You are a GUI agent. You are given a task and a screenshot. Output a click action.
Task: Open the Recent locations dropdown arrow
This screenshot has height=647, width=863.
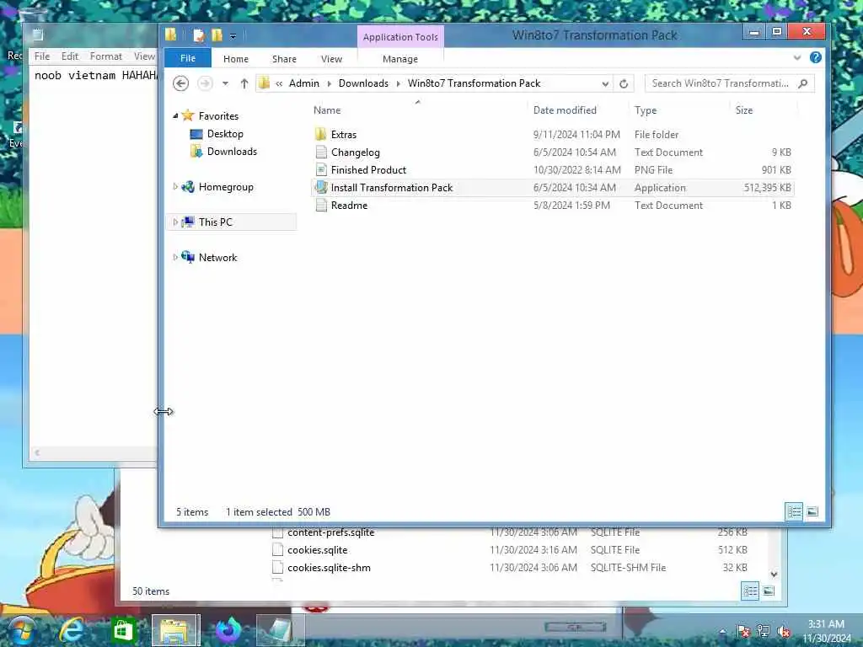click(x=225, y=83)
